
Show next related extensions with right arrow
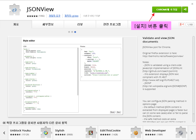tap(192, 133)
